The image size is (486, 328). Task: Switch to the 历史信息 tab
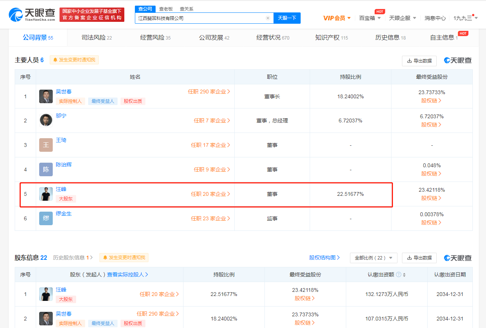coord(391,38)
